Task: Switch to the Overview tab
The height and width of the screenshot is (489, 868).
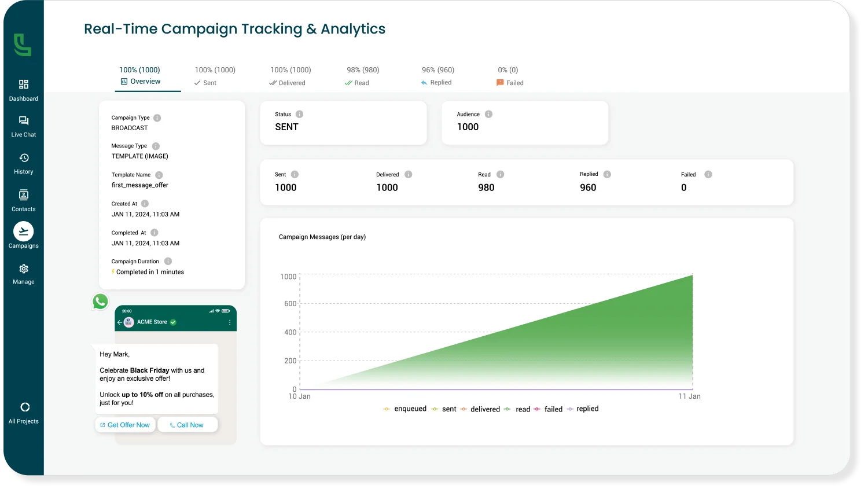Action: pyautogui.click(x=141, y=76)
